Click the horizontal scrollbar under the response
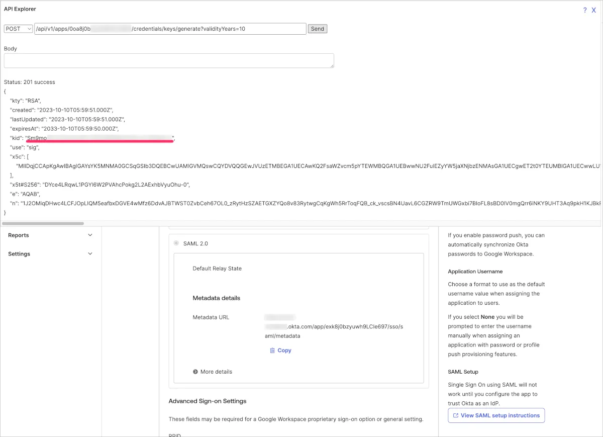Screen dimensions: 603x437 coord(43,223)
